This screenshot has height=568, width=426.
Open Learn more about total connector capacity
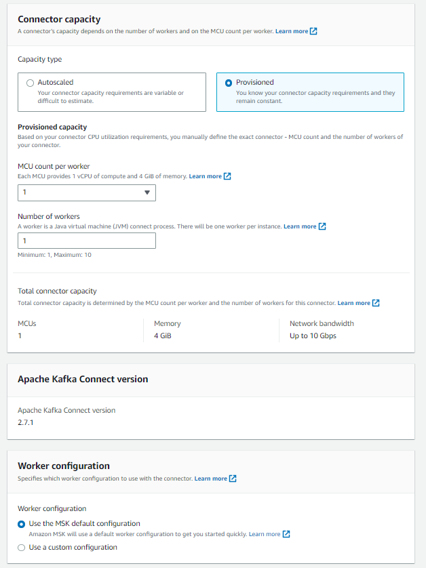point(353,303)
